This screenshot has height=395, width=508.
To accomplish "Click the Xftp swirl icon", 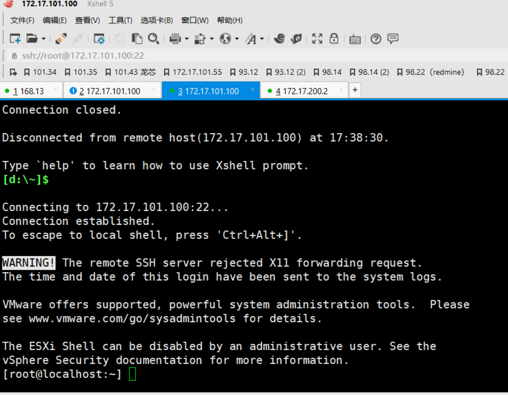I will coord(279,39).
